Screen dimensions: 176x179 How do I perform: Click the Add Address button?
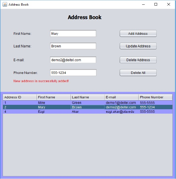tap(138, 34)
